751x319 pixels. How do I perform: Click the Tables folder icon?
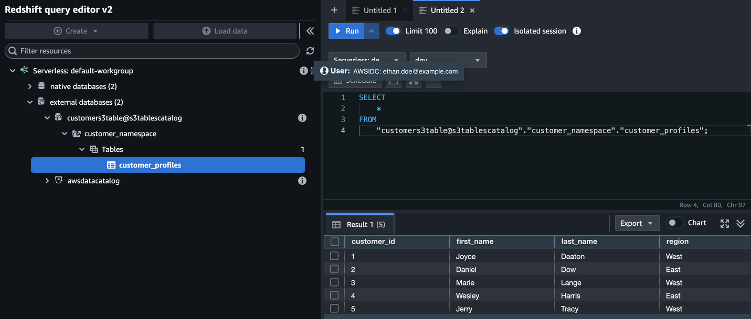[94, 149]
